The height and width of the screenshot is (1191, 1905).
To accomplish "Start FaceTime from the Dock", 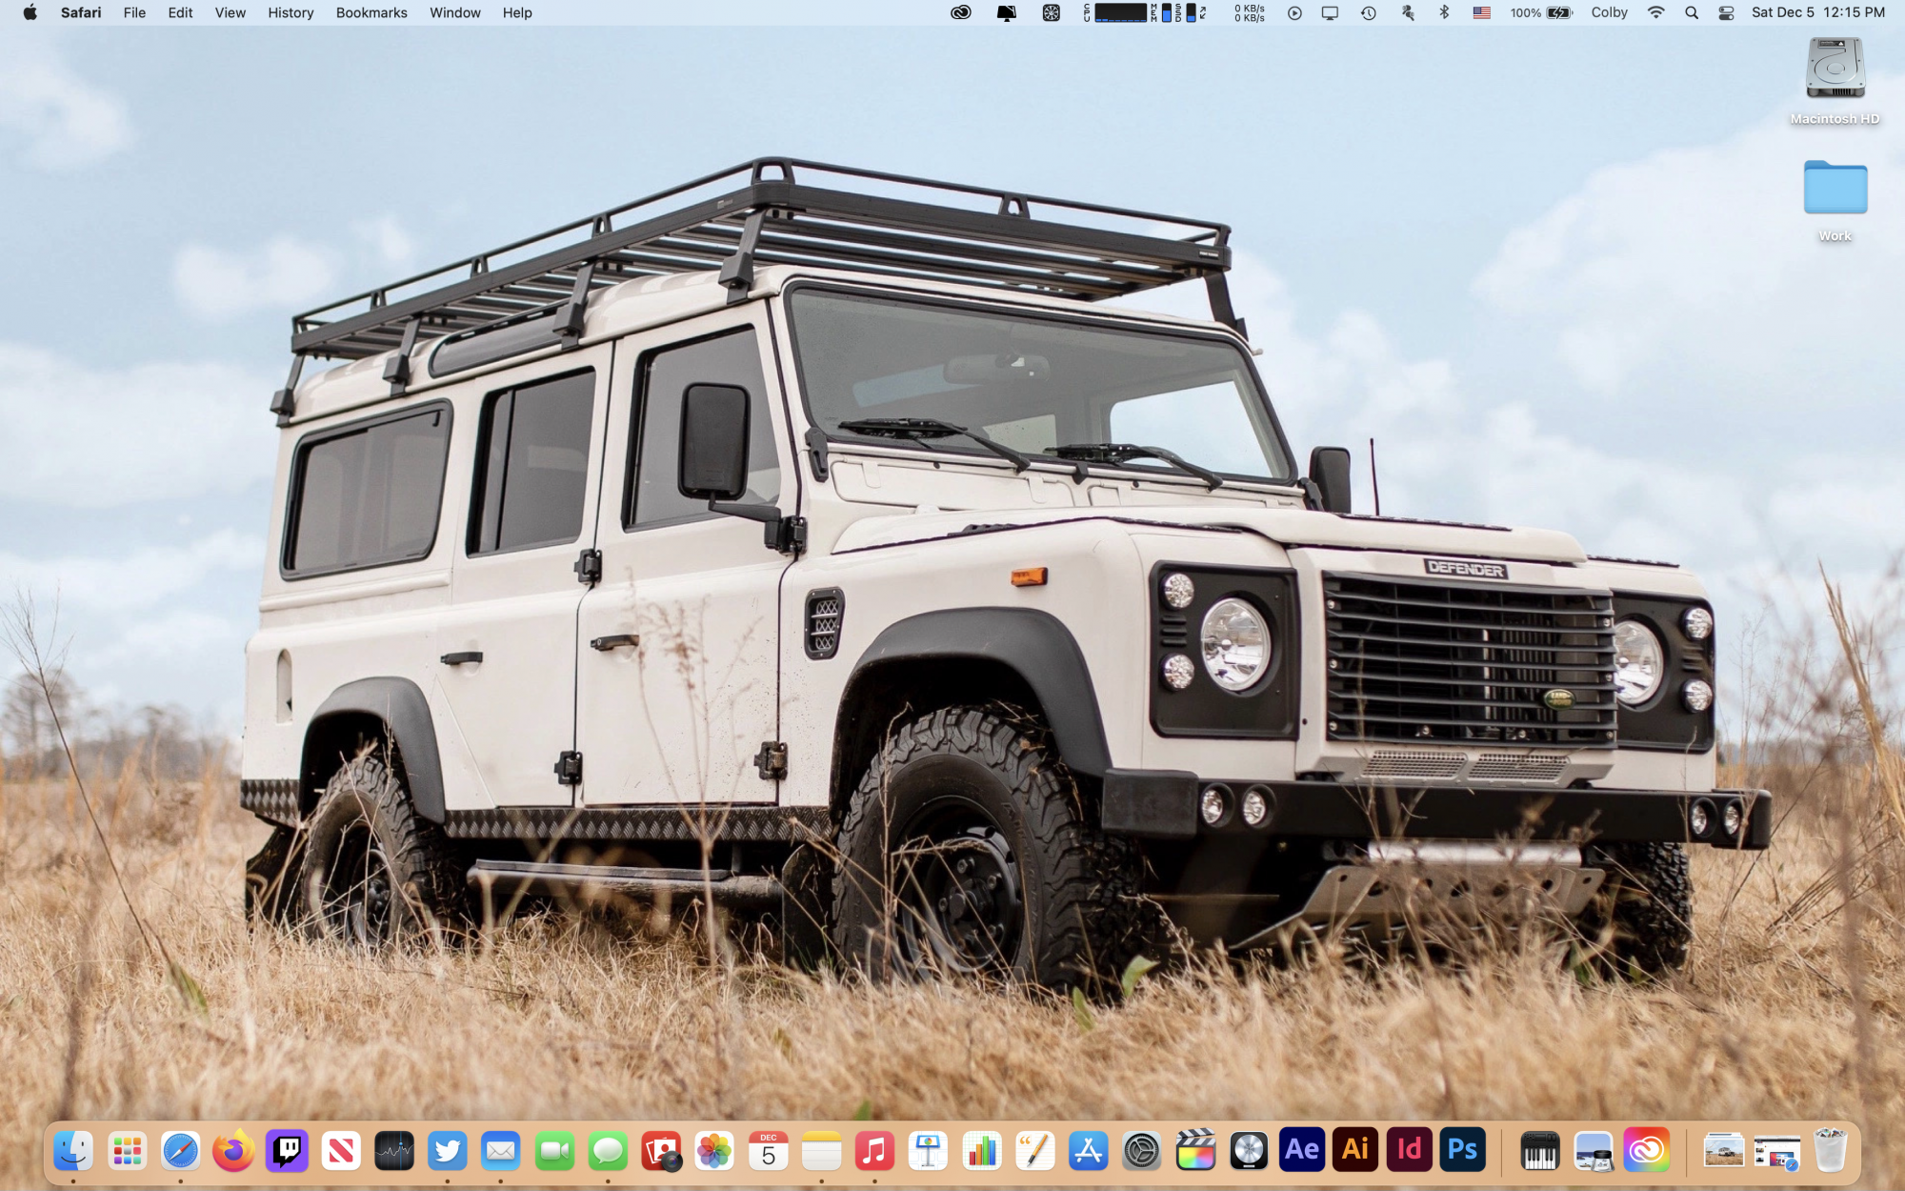I will coord(554,1151).
